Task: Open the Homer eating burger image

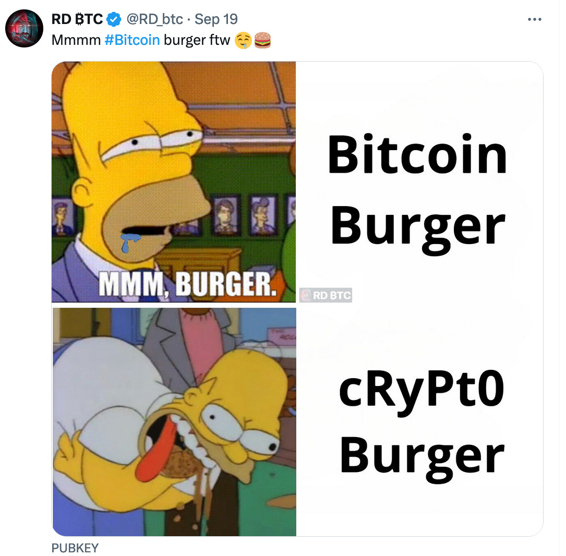Action: click(x=174, y=422)
